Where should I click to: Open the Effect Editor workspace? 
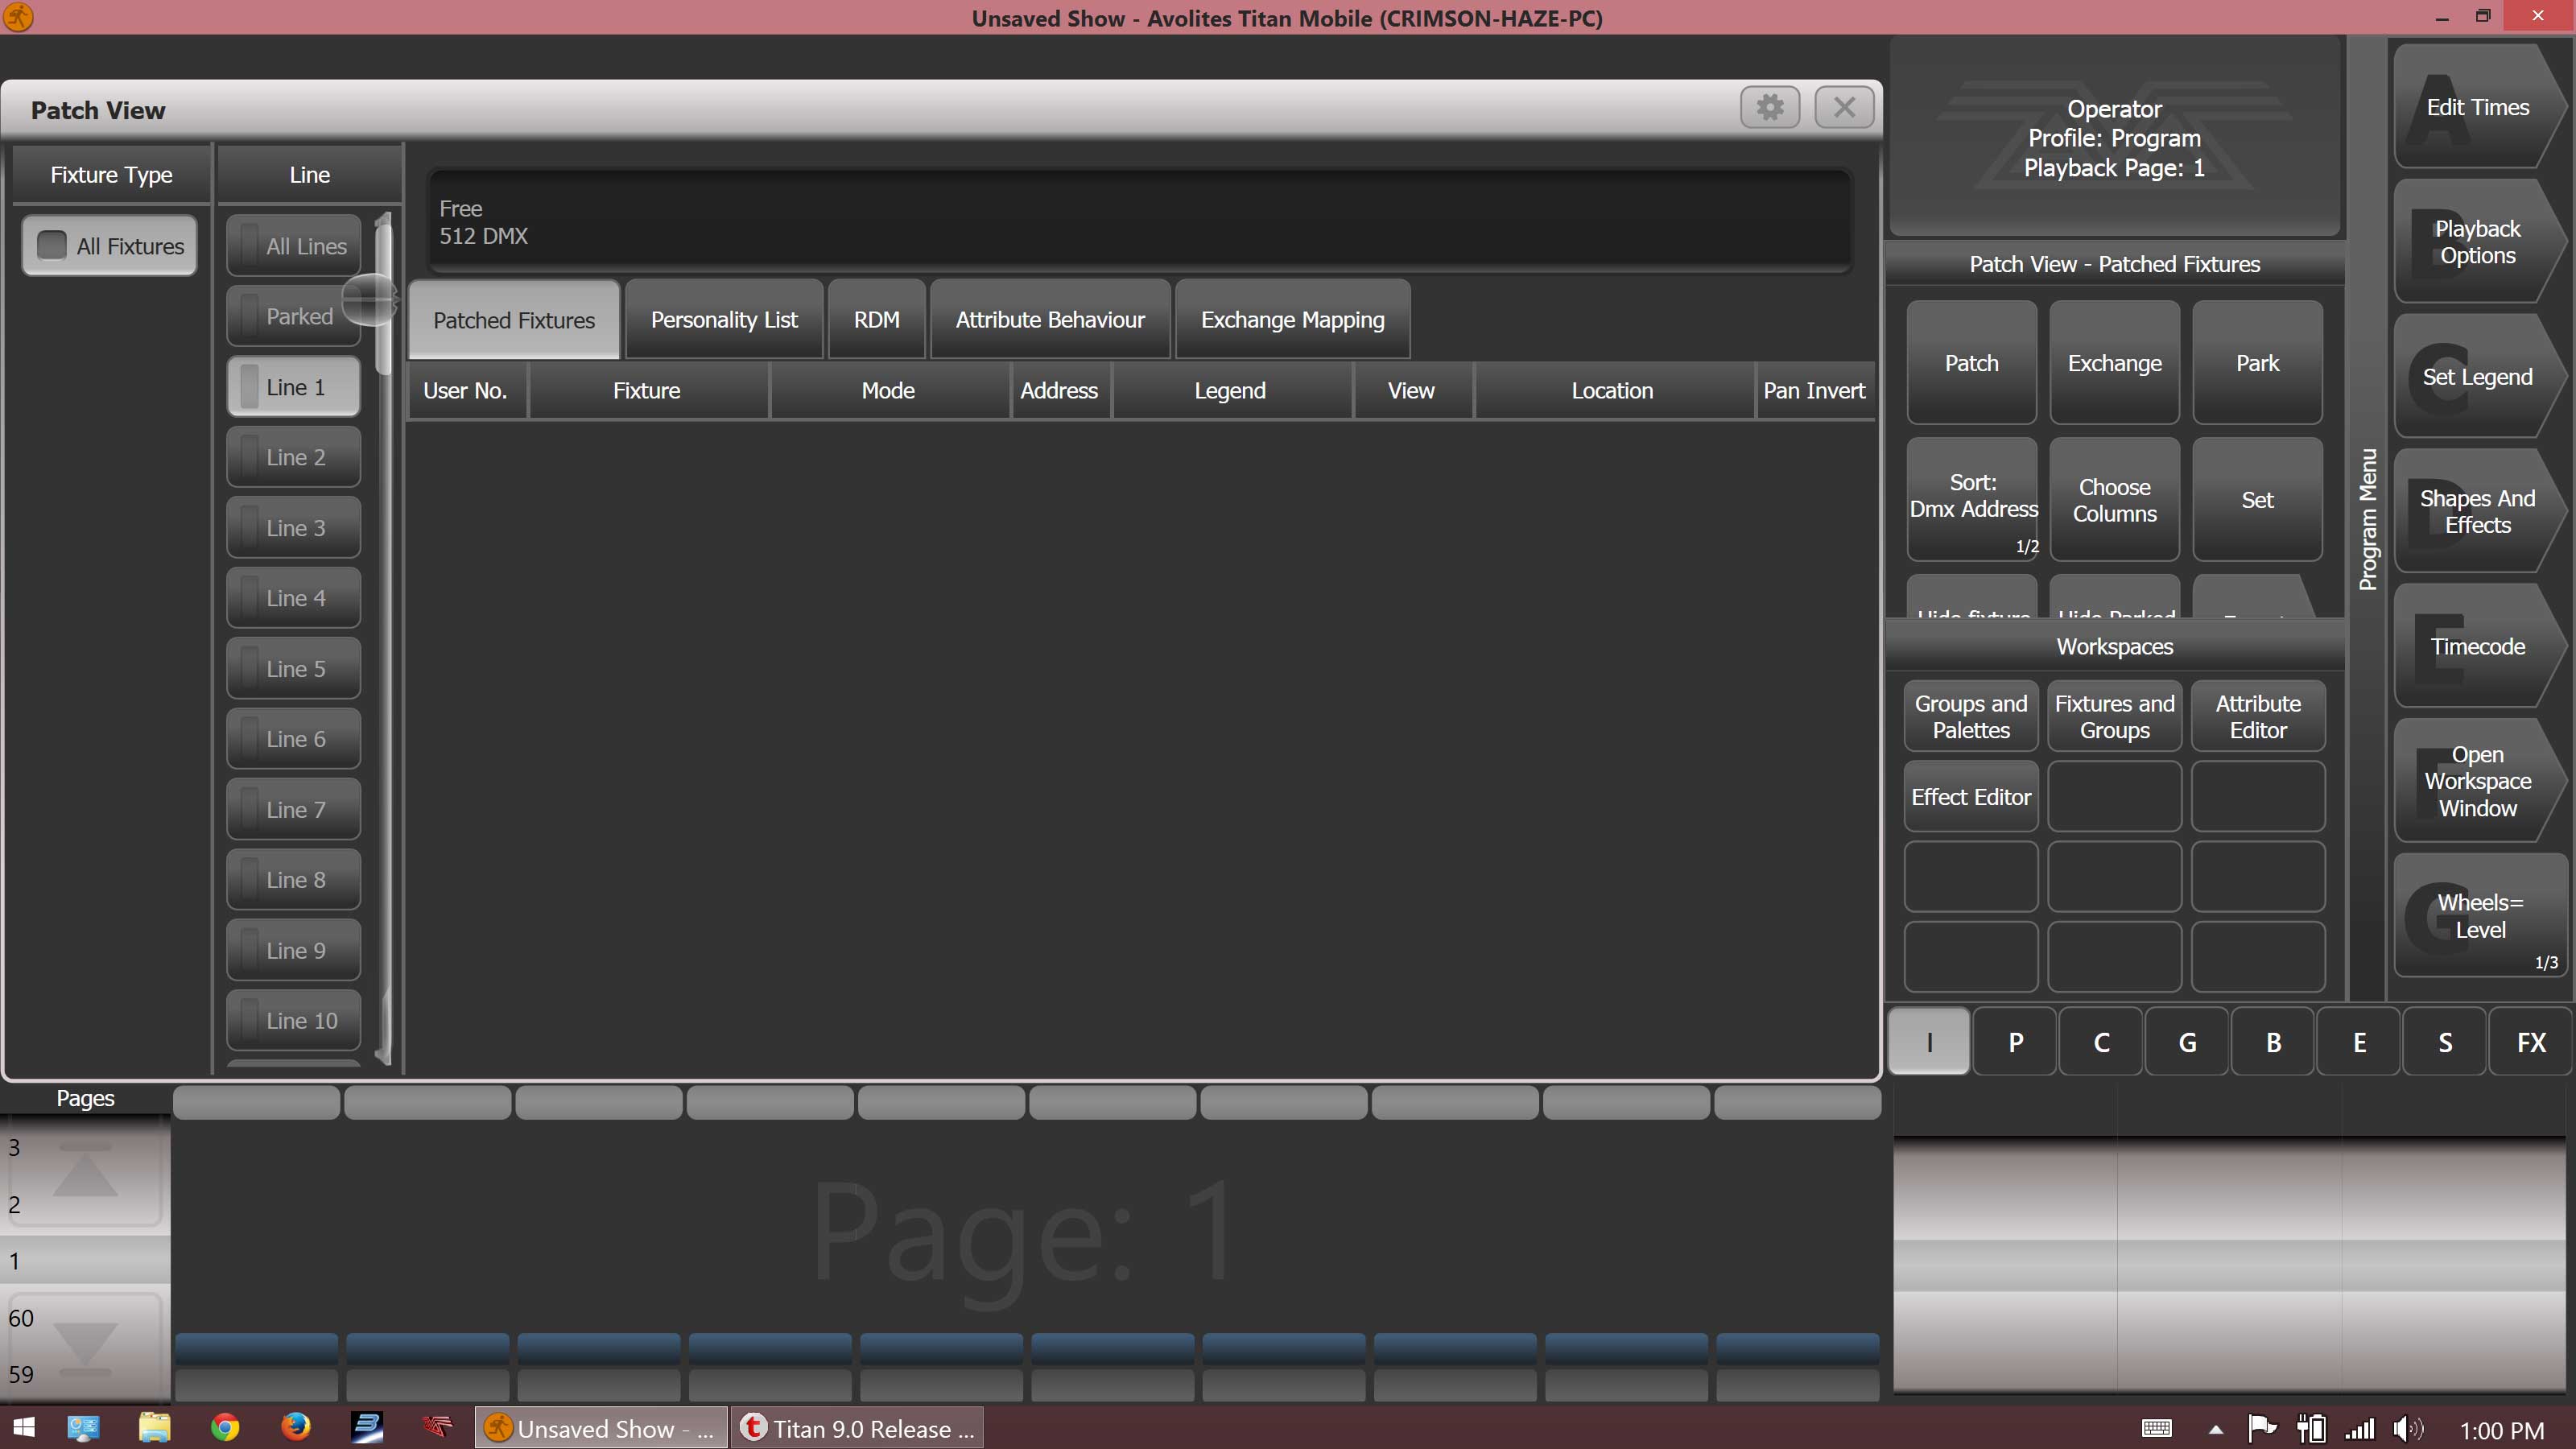[x=1971, y=797]
